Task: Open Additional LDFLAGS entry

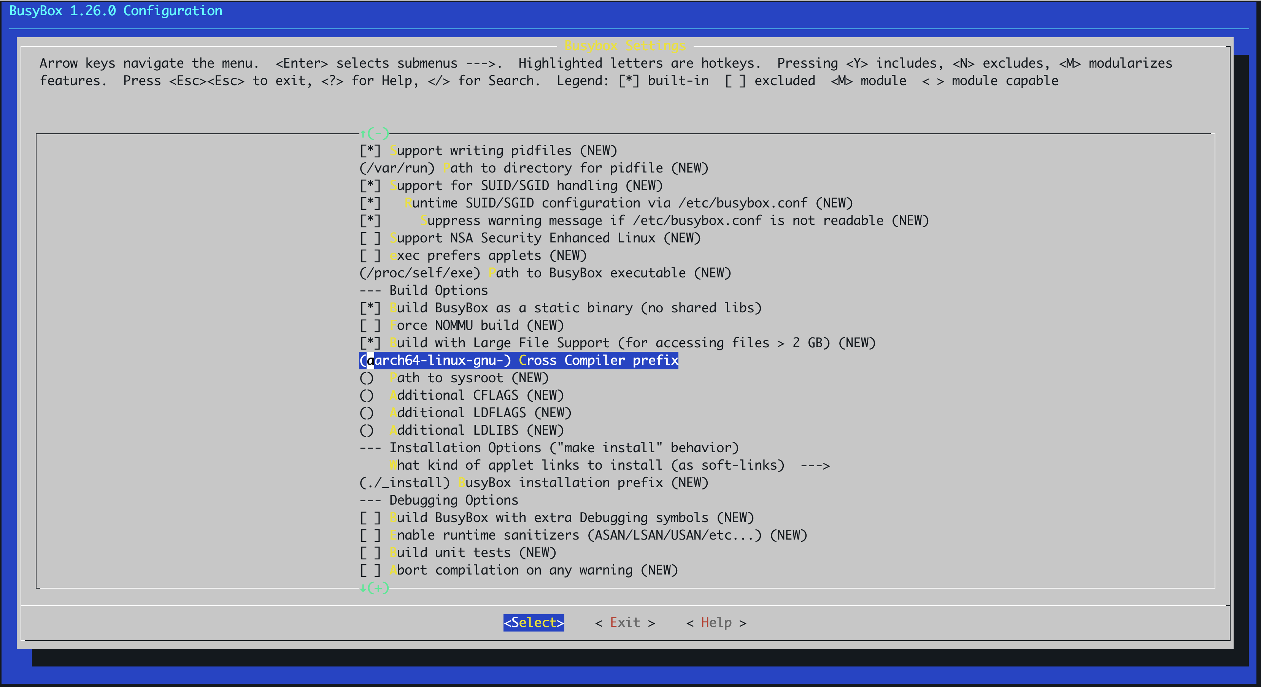Action: (x=465, y=413)
